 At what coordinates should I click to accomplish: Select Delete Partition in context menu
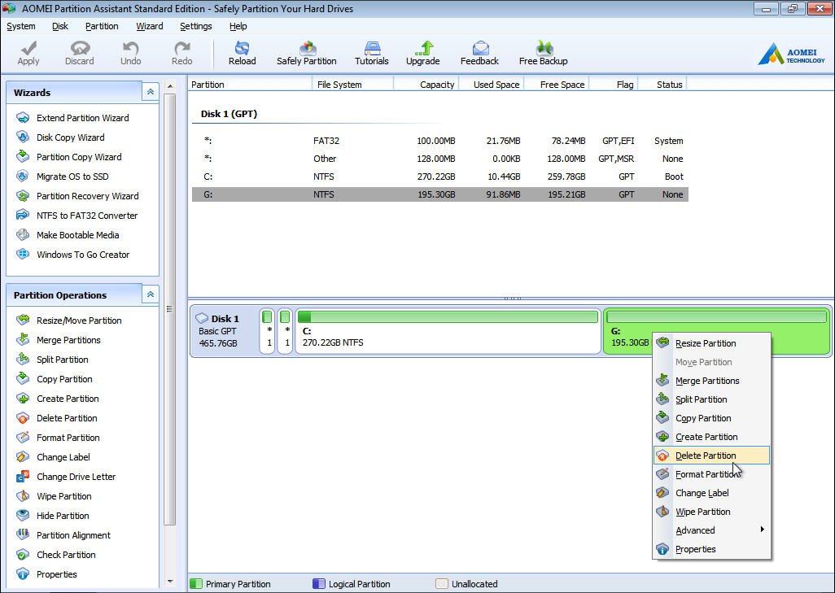click(706, 456)
